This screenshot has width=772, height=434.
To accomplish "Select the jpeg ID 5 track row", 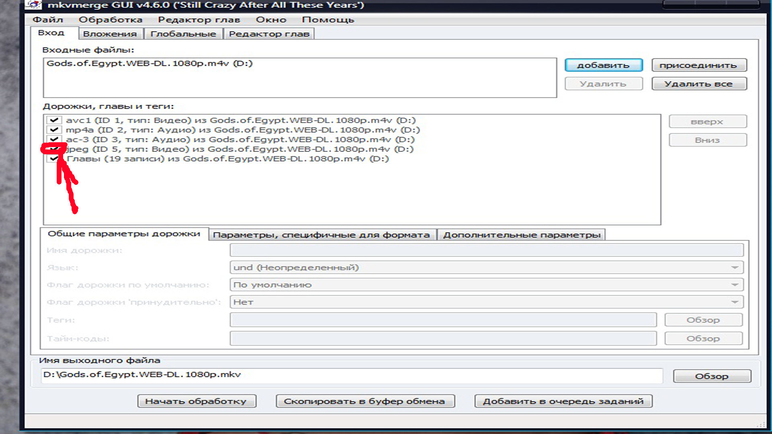I will click(x=241, y=149).
